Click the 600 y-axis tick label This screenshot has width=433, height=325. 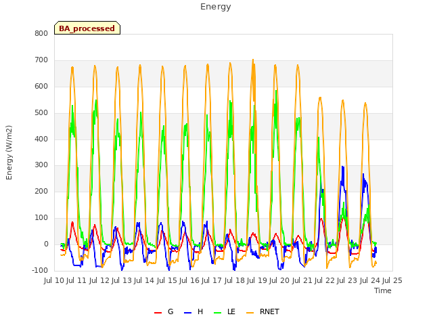(x=41, y=86)
